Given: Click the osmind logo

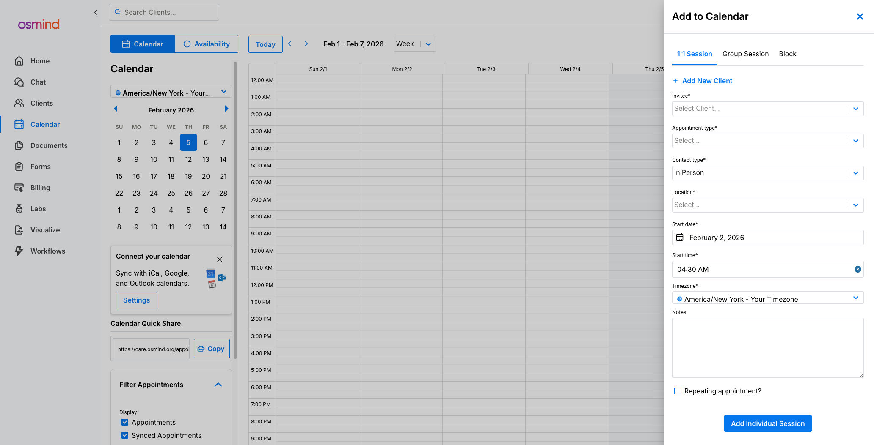Looking at the screenshot, I should click(39, 24).
